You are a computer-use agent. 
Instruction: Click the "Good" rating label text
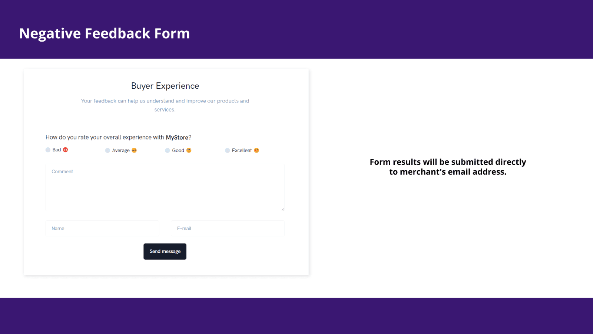pyautogui.click(x=178, y=151)
